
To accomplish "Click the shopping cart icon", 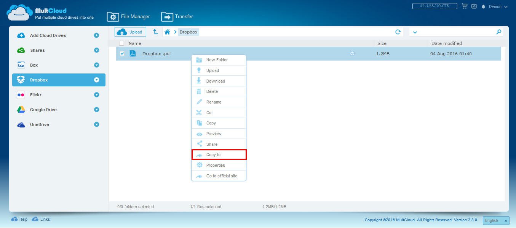I will point(465,6).
